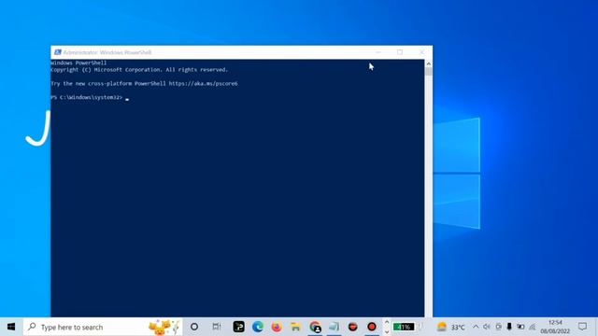Image resolution: width=598 pixels, height=336 pixels.
Task: Open Microsoft Edge from the taskbar
Action: pyautogui.click(x=258, y=327)
